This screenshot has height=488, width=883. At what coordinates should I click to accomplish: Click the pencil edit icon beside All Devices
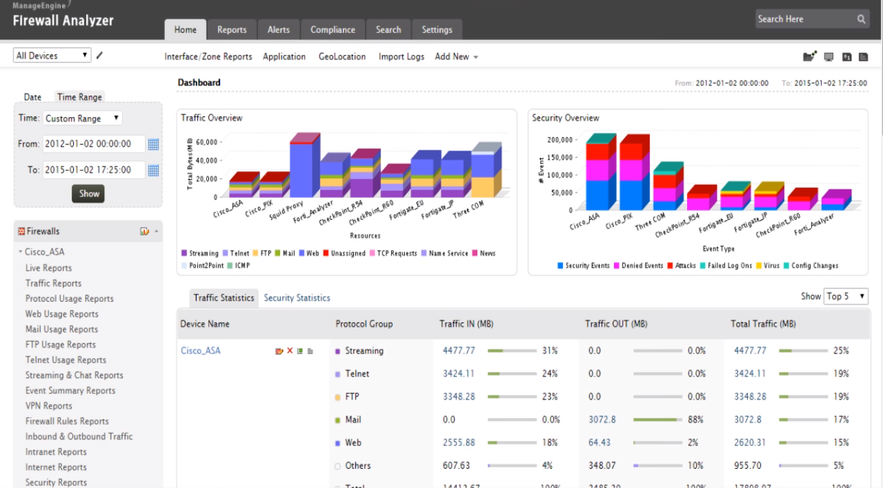[x=100, y=56]
